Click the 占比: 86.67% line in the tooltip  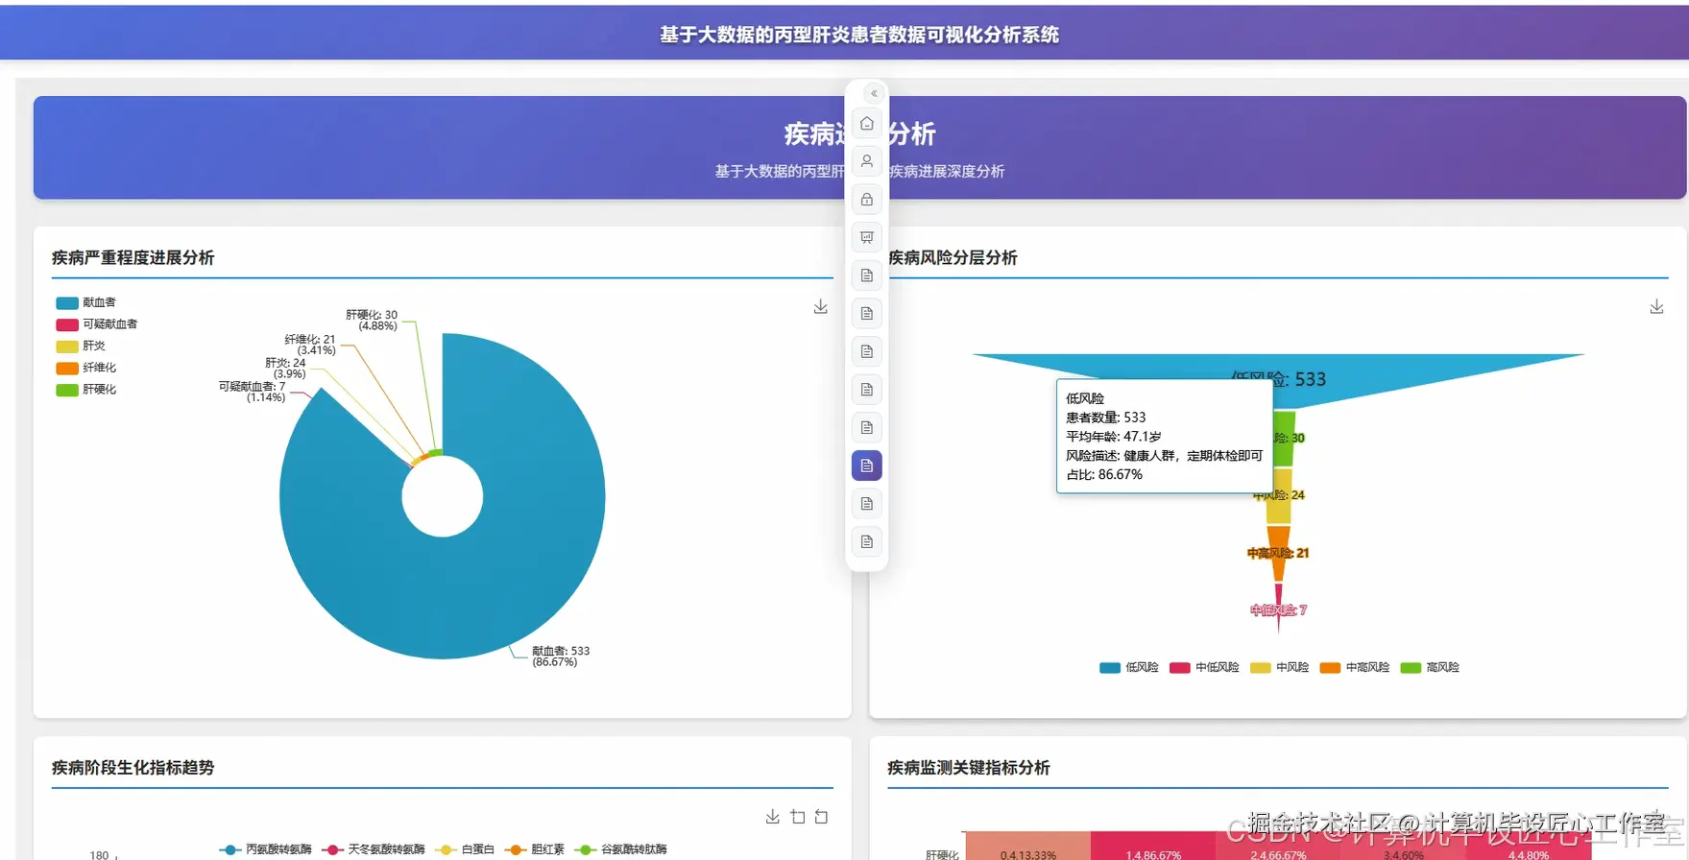pos(1104,474)
